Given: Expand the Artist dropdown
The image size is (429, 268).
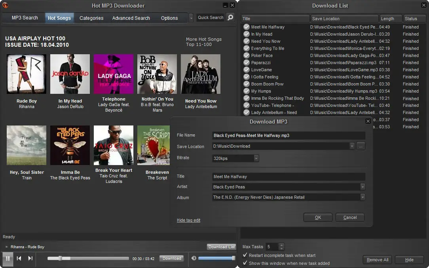Looking at the screenshot, I should [363, 187].
